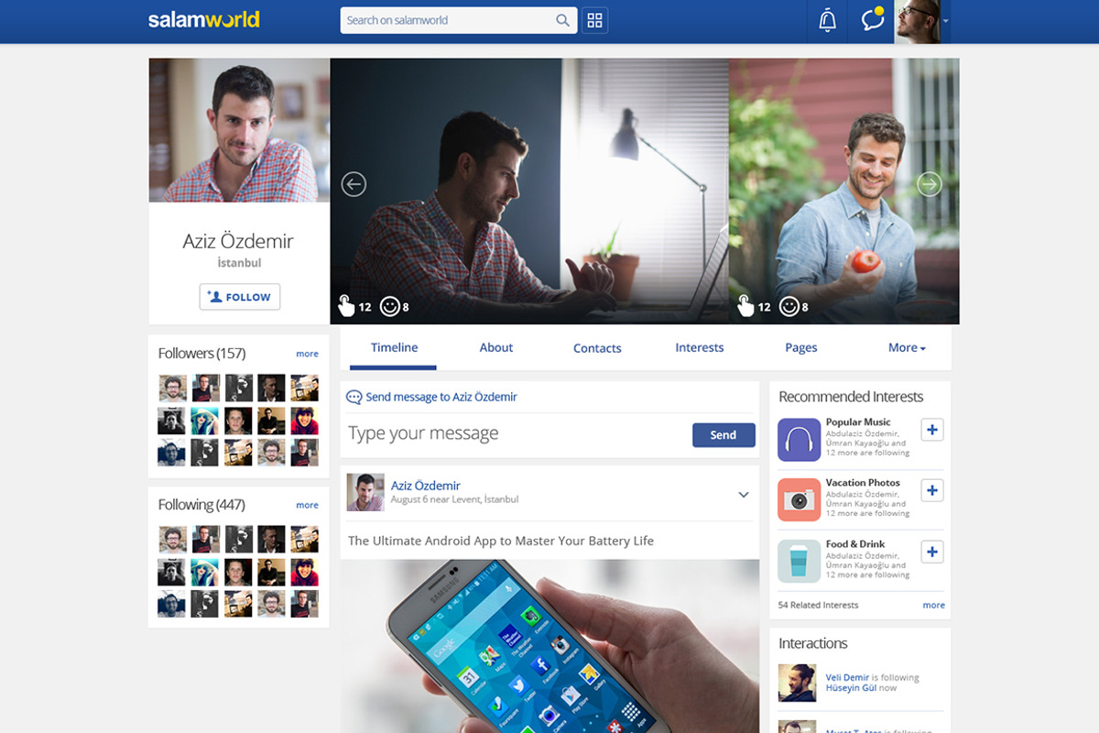Open Hüseyin Gül's profile link
1099x733 pixels.
tap(851, 688)
